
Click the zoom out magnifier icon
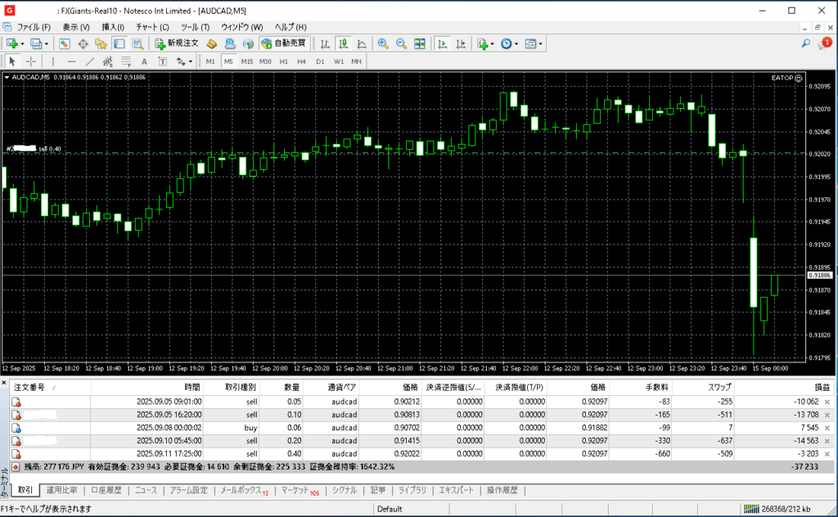(401, 43)
